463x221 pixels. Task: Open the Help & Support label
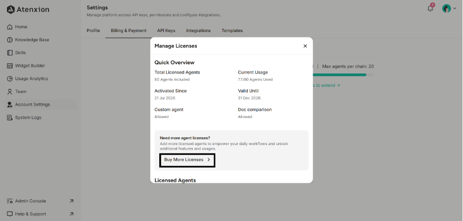(31, 214)
